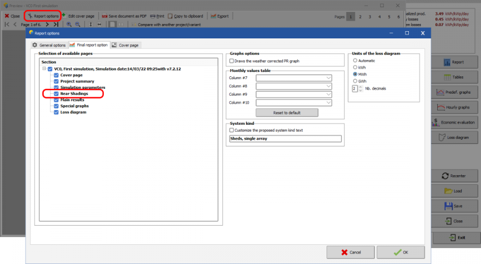481x264 pixels.
Task: Open the Column #7 dropdown
Action: coord(329,78)
